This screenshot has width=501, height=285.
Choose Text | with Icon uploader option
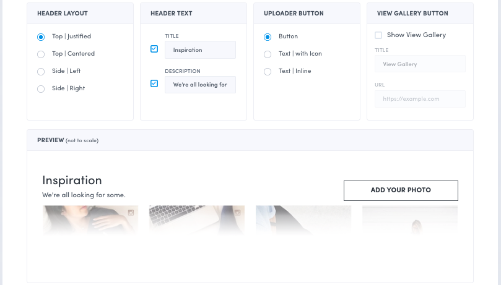tap(268, 54)
